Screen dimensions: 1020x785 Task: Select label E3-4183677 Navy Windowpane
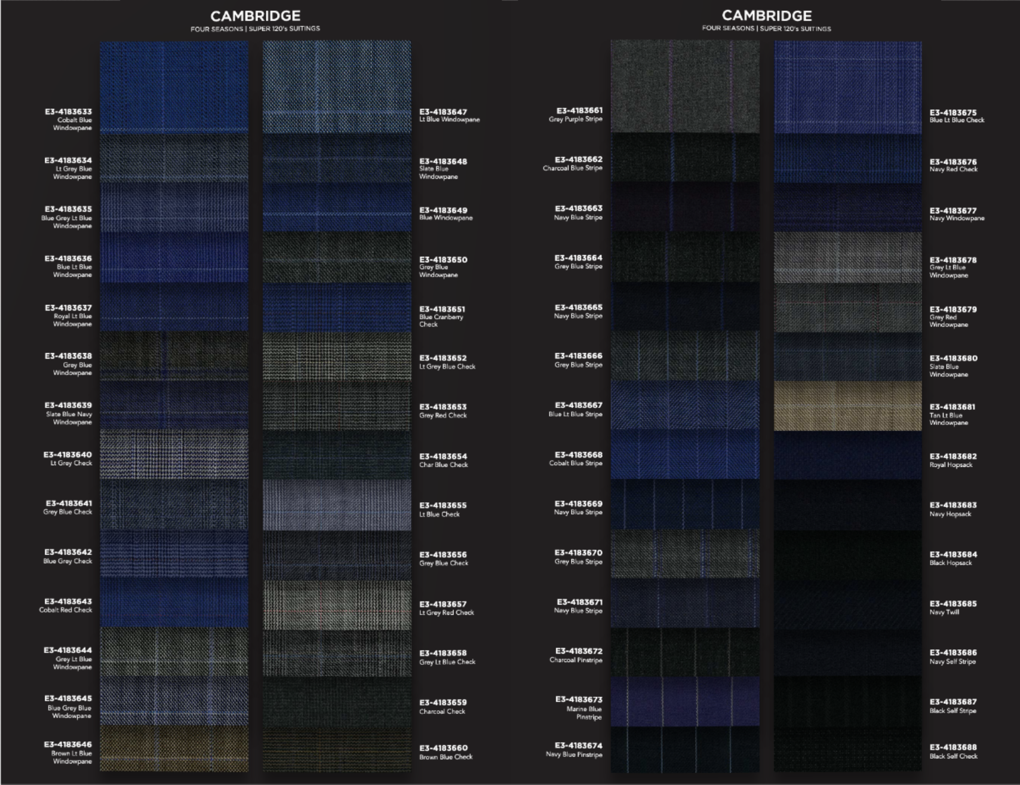click(957, 214)
